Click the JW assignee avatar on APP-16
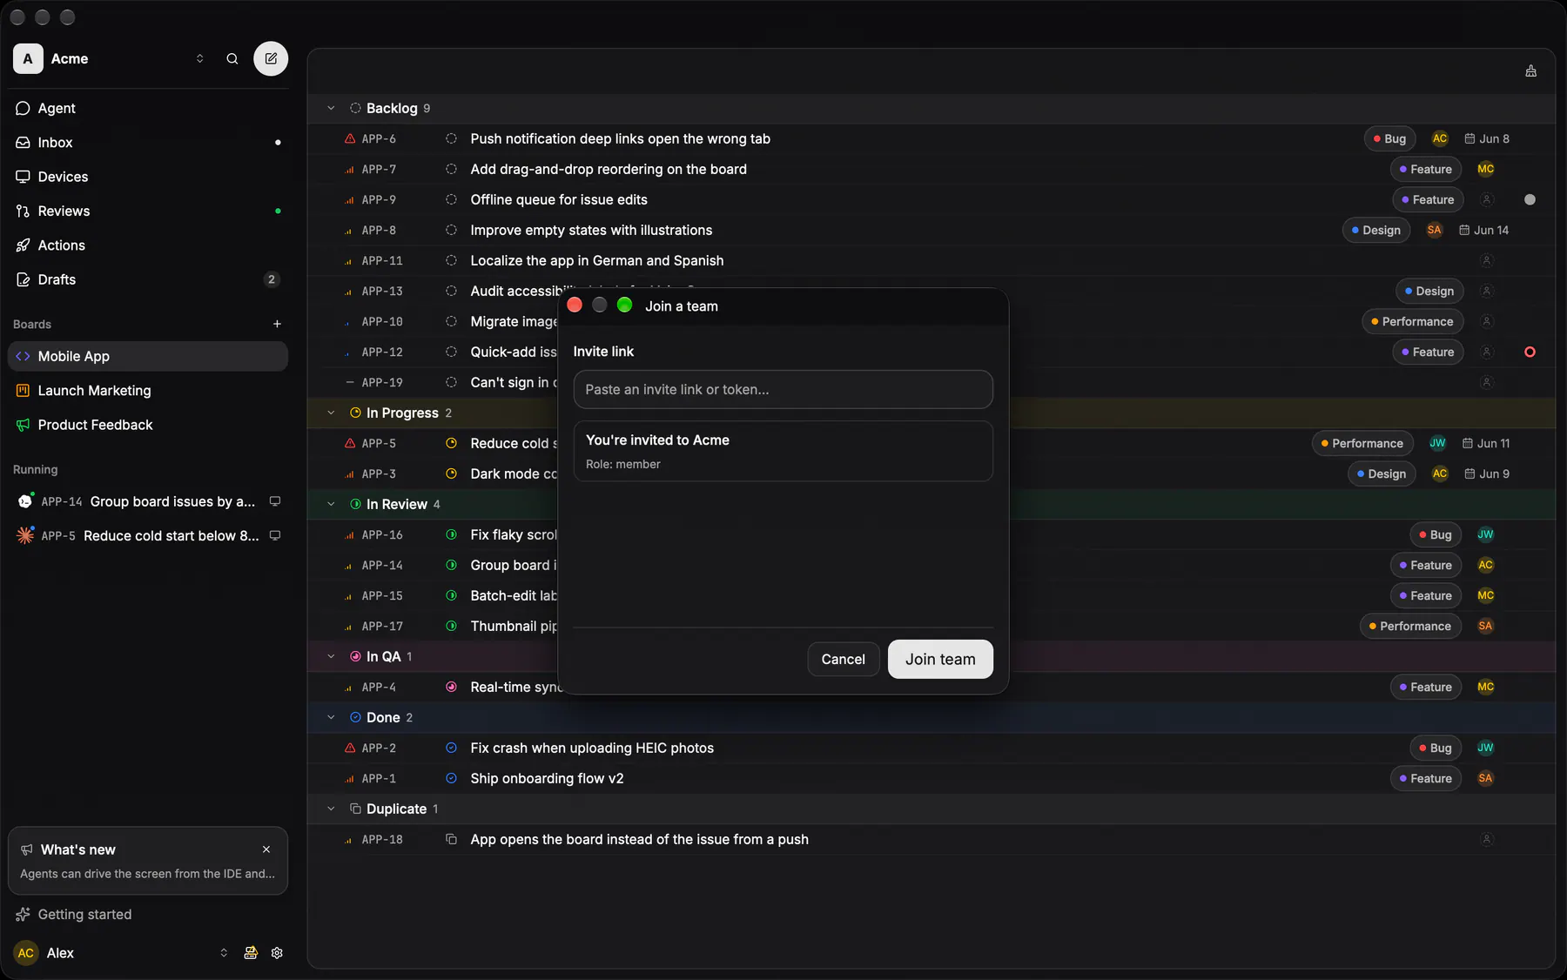The height and width of the screenshot is (980, 1567). (1486, 535)
